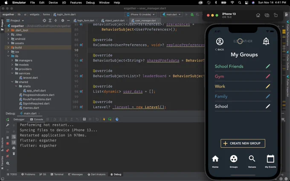The image size is (290, 181).
Task: Rerun main.dart using green rerun icon
Action: pos(8,120)
